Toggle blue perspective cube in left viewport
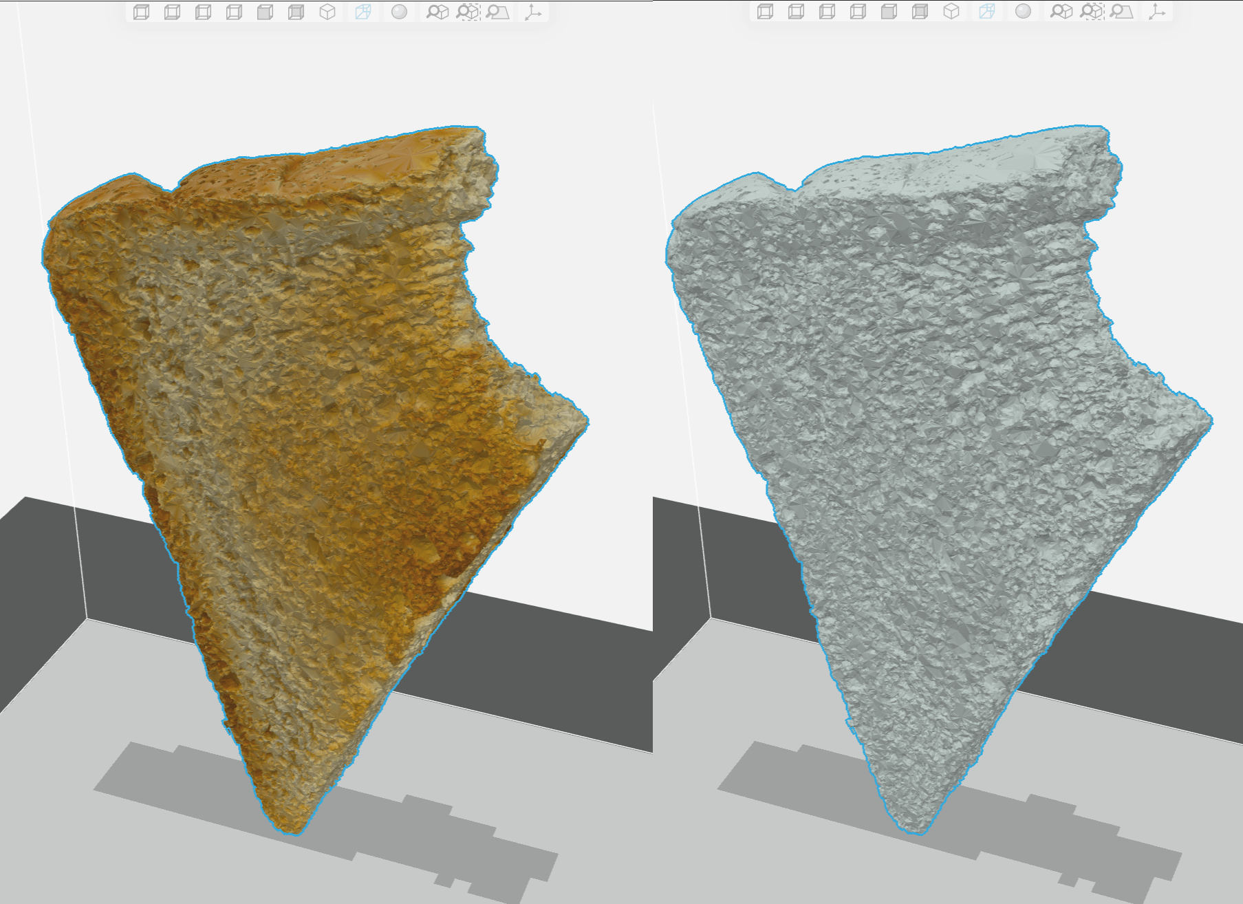 pyautogui.click(x=363, y=12)
